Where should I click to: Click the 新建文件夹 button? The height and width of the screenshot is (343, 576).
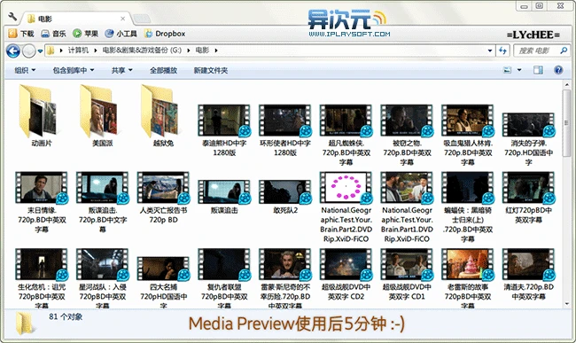tap(211, 70)
